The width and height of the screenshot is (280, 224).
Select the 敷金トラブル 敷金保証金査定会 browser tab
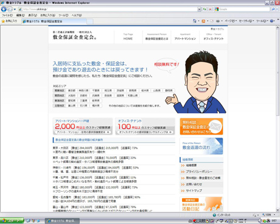click(x=54, y=21)
